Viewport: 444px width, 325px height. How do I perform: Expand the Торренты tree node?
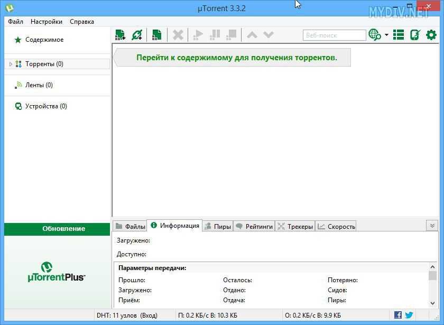click(x=11, y=64)
